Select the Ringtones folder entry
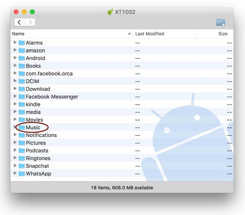245x215 pixels. pos(38,159)
